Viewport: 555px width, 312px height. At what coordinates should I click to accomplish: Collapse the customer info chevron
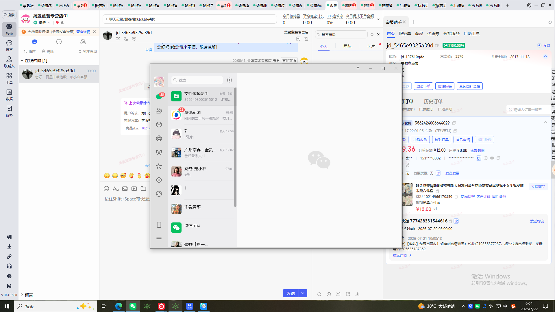pyautogui.click(x=545, y=56)
